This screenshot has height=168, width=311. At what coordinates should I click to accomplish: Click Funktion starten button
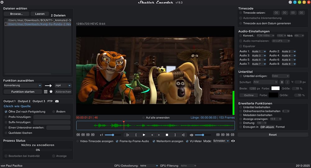click(23, 92)
